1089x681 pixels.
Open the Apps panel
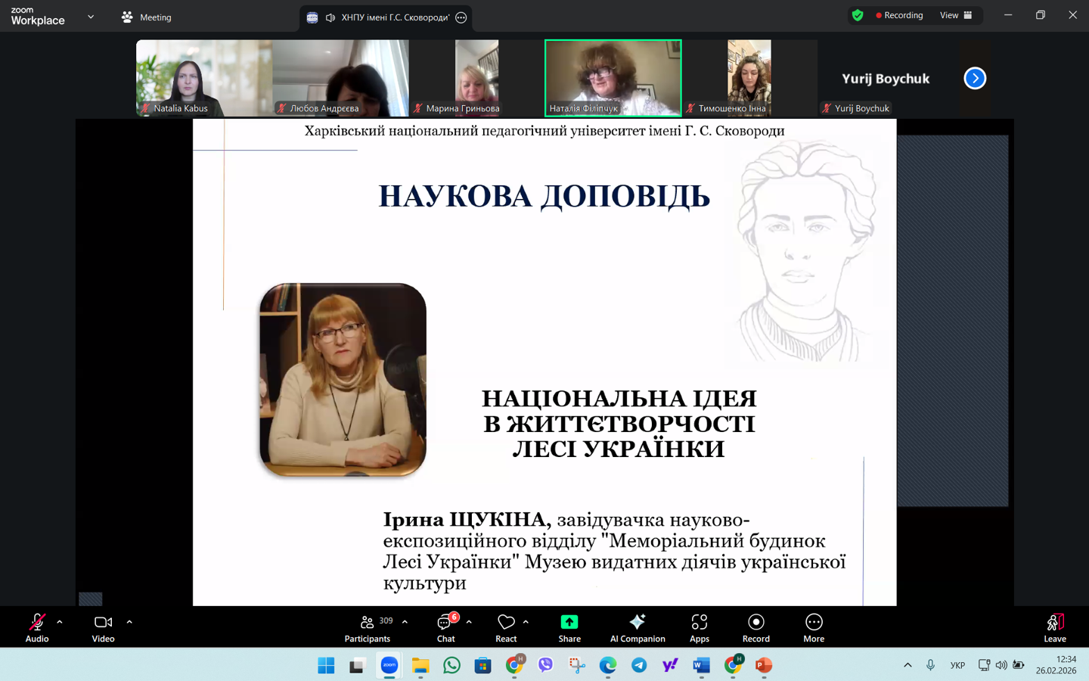tap(699, 627)
